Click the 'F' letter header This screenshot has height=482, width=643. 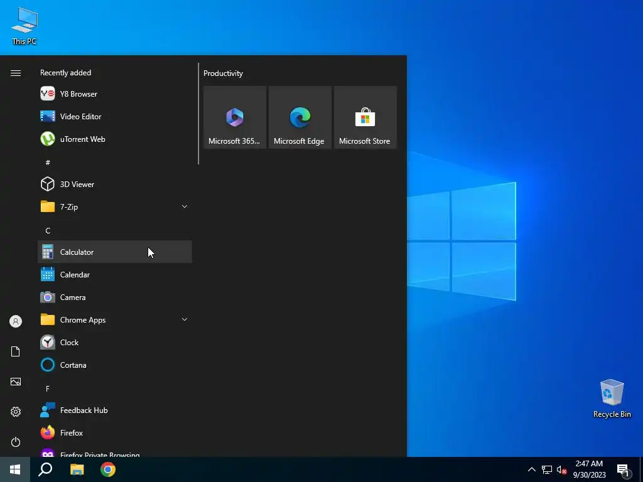pos(48,388)
